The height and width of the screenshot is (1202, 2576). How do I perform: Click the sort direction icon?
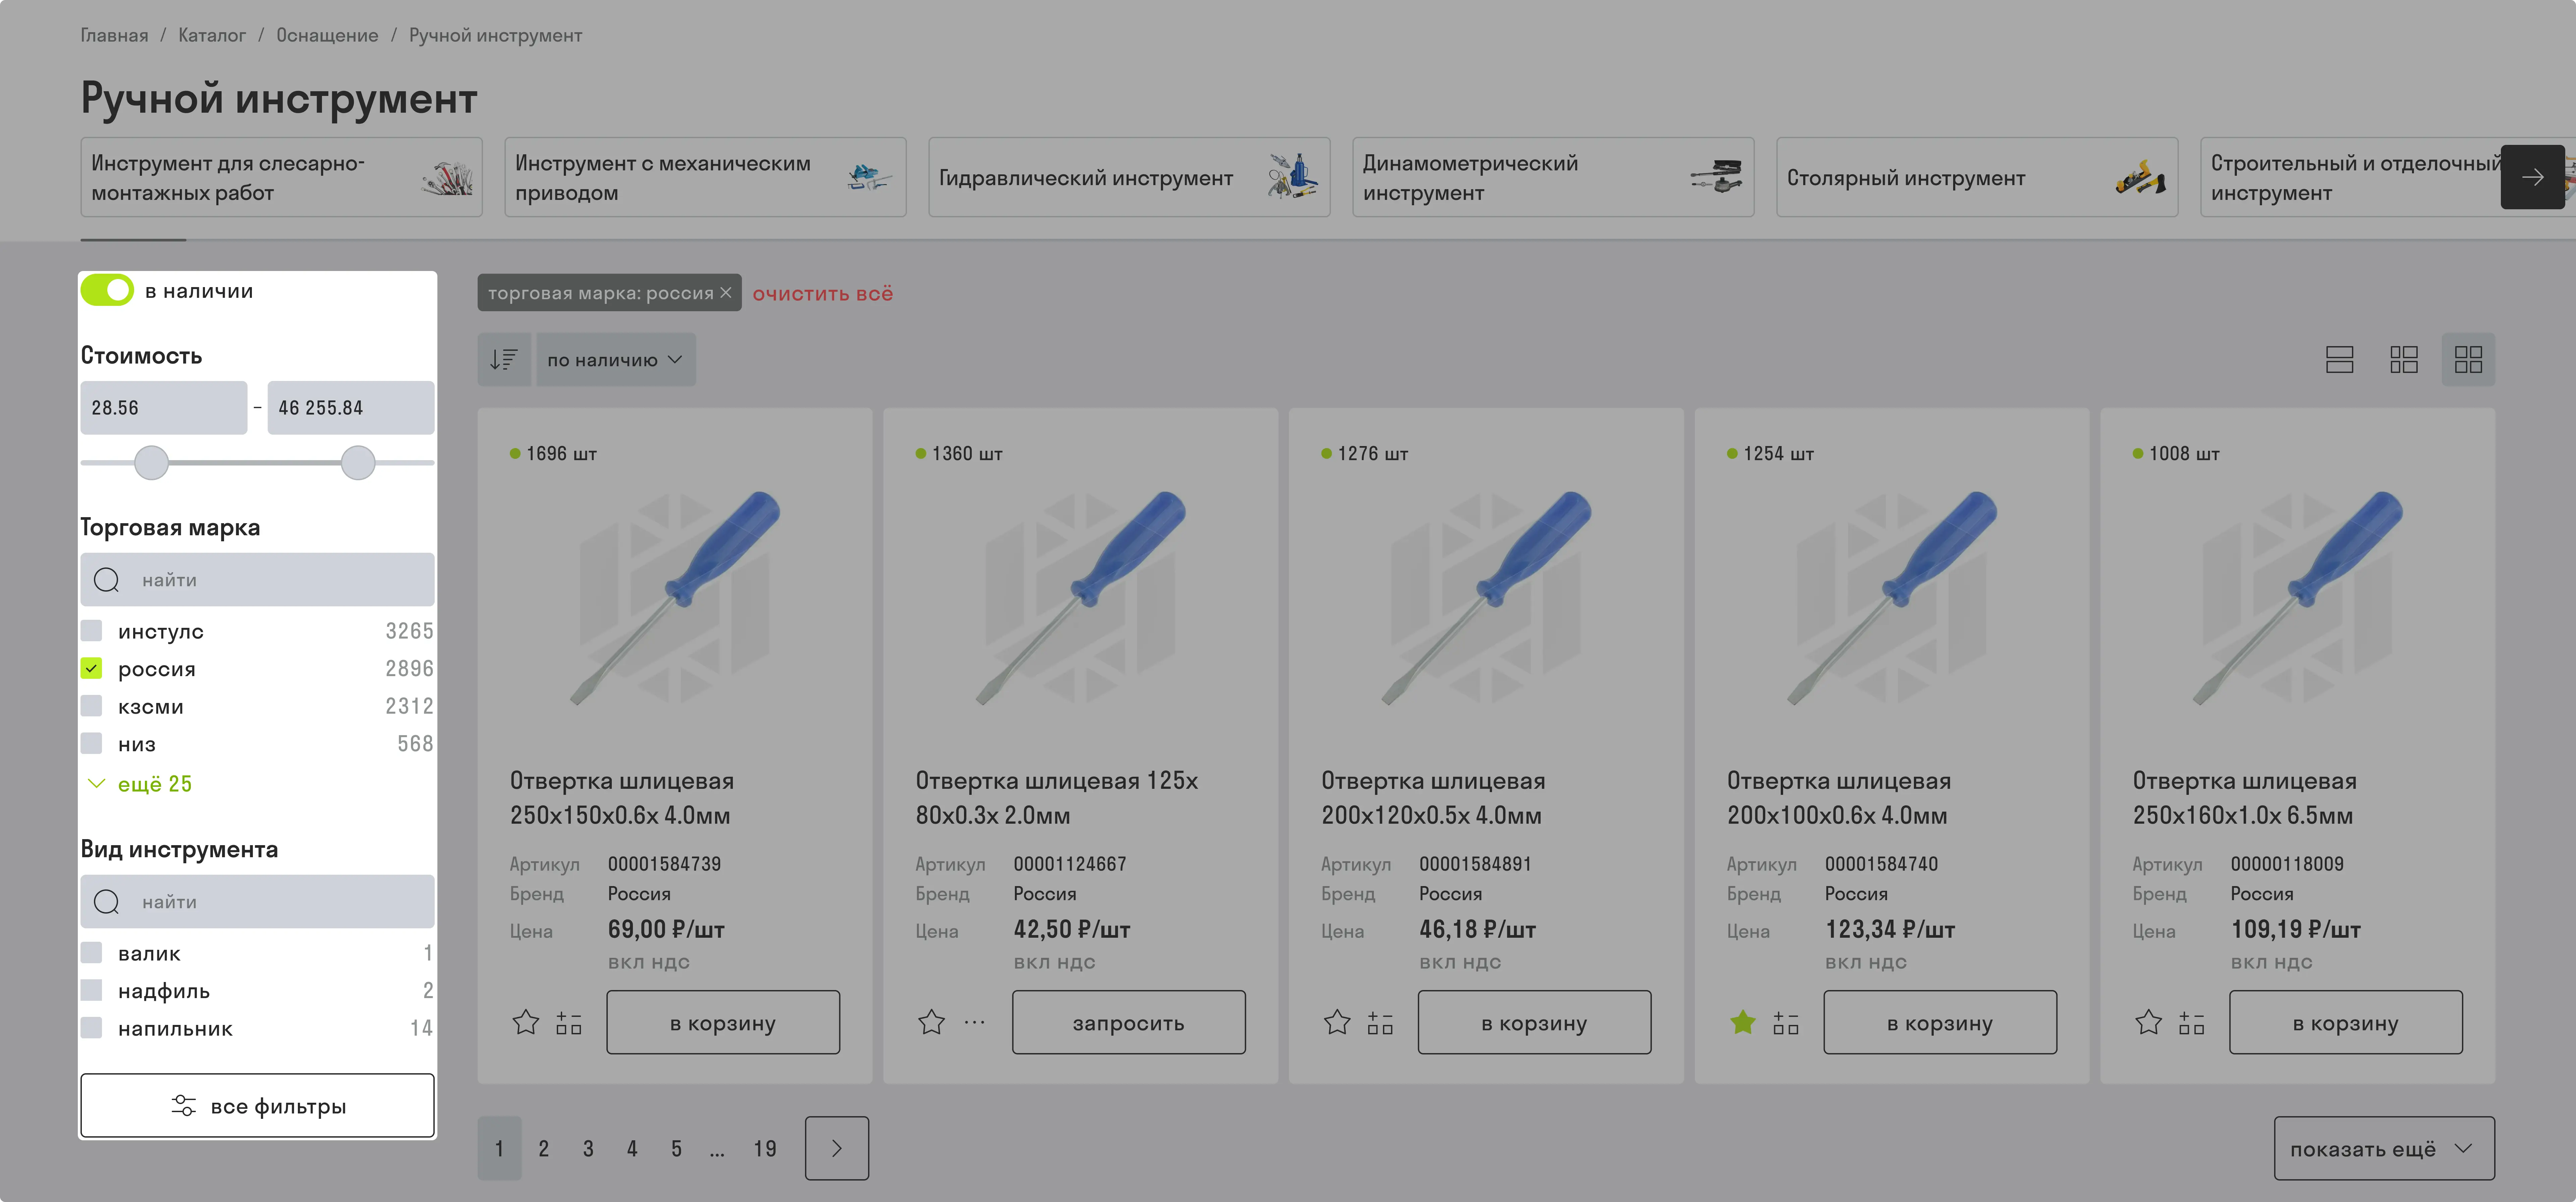(503, 359)
